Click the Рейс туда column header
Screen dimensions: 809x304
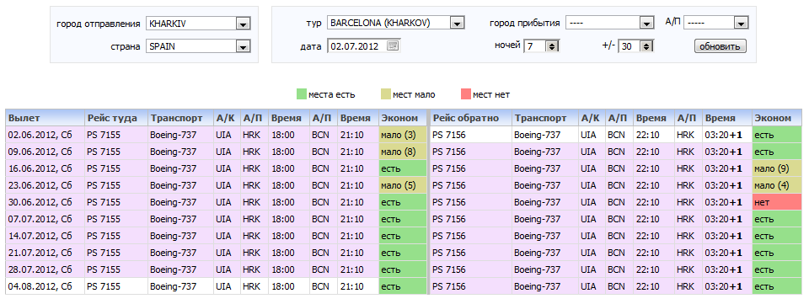(116, 118)
